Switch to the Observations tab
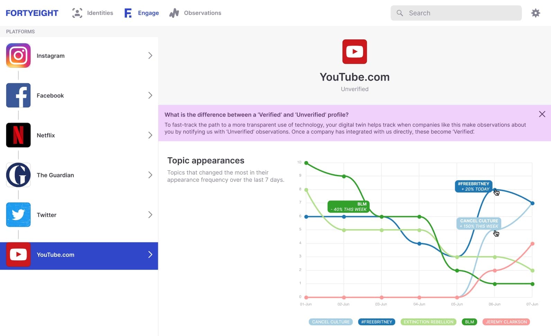The image size is (551, 336). point(196,13)
